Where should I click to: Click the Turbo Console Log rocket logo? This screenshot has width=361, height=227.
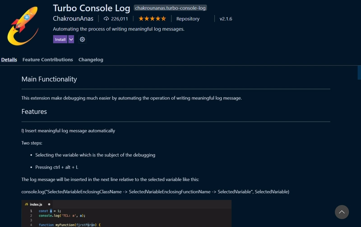tap(23, 26)
